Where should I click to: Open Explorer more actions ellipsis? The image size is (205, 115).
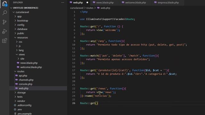point(63,3)
